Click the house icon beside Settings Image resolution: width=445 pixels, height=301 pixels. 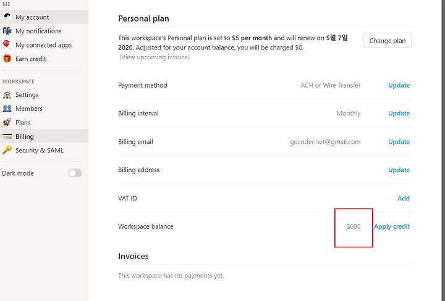click(x=7, y=94)
